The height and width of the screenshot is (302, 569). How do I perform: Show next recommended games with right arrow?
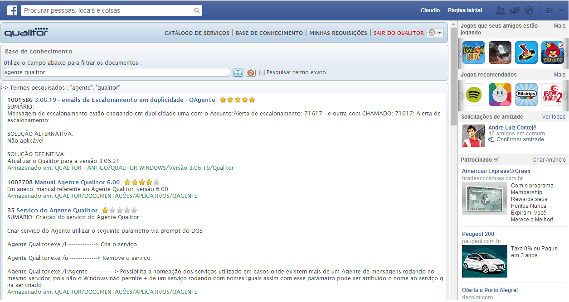(x=565, y=95)
